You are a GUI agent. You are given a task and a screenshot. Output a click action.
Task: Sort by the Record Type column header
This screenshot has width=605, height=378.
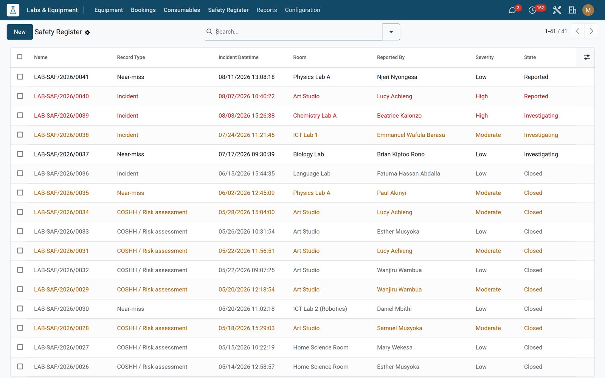click(x=131, y=57)
